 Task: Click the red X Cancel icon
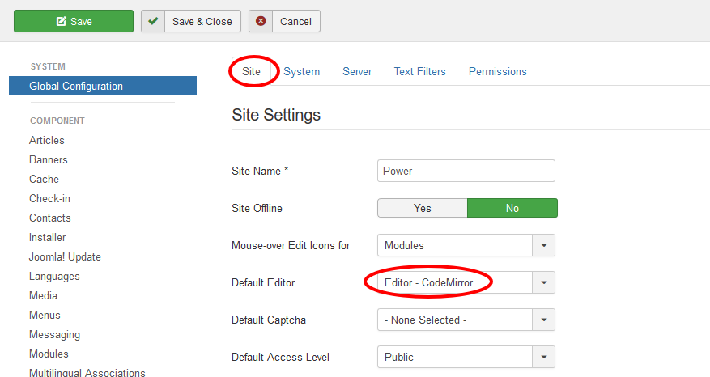point(261,21)
